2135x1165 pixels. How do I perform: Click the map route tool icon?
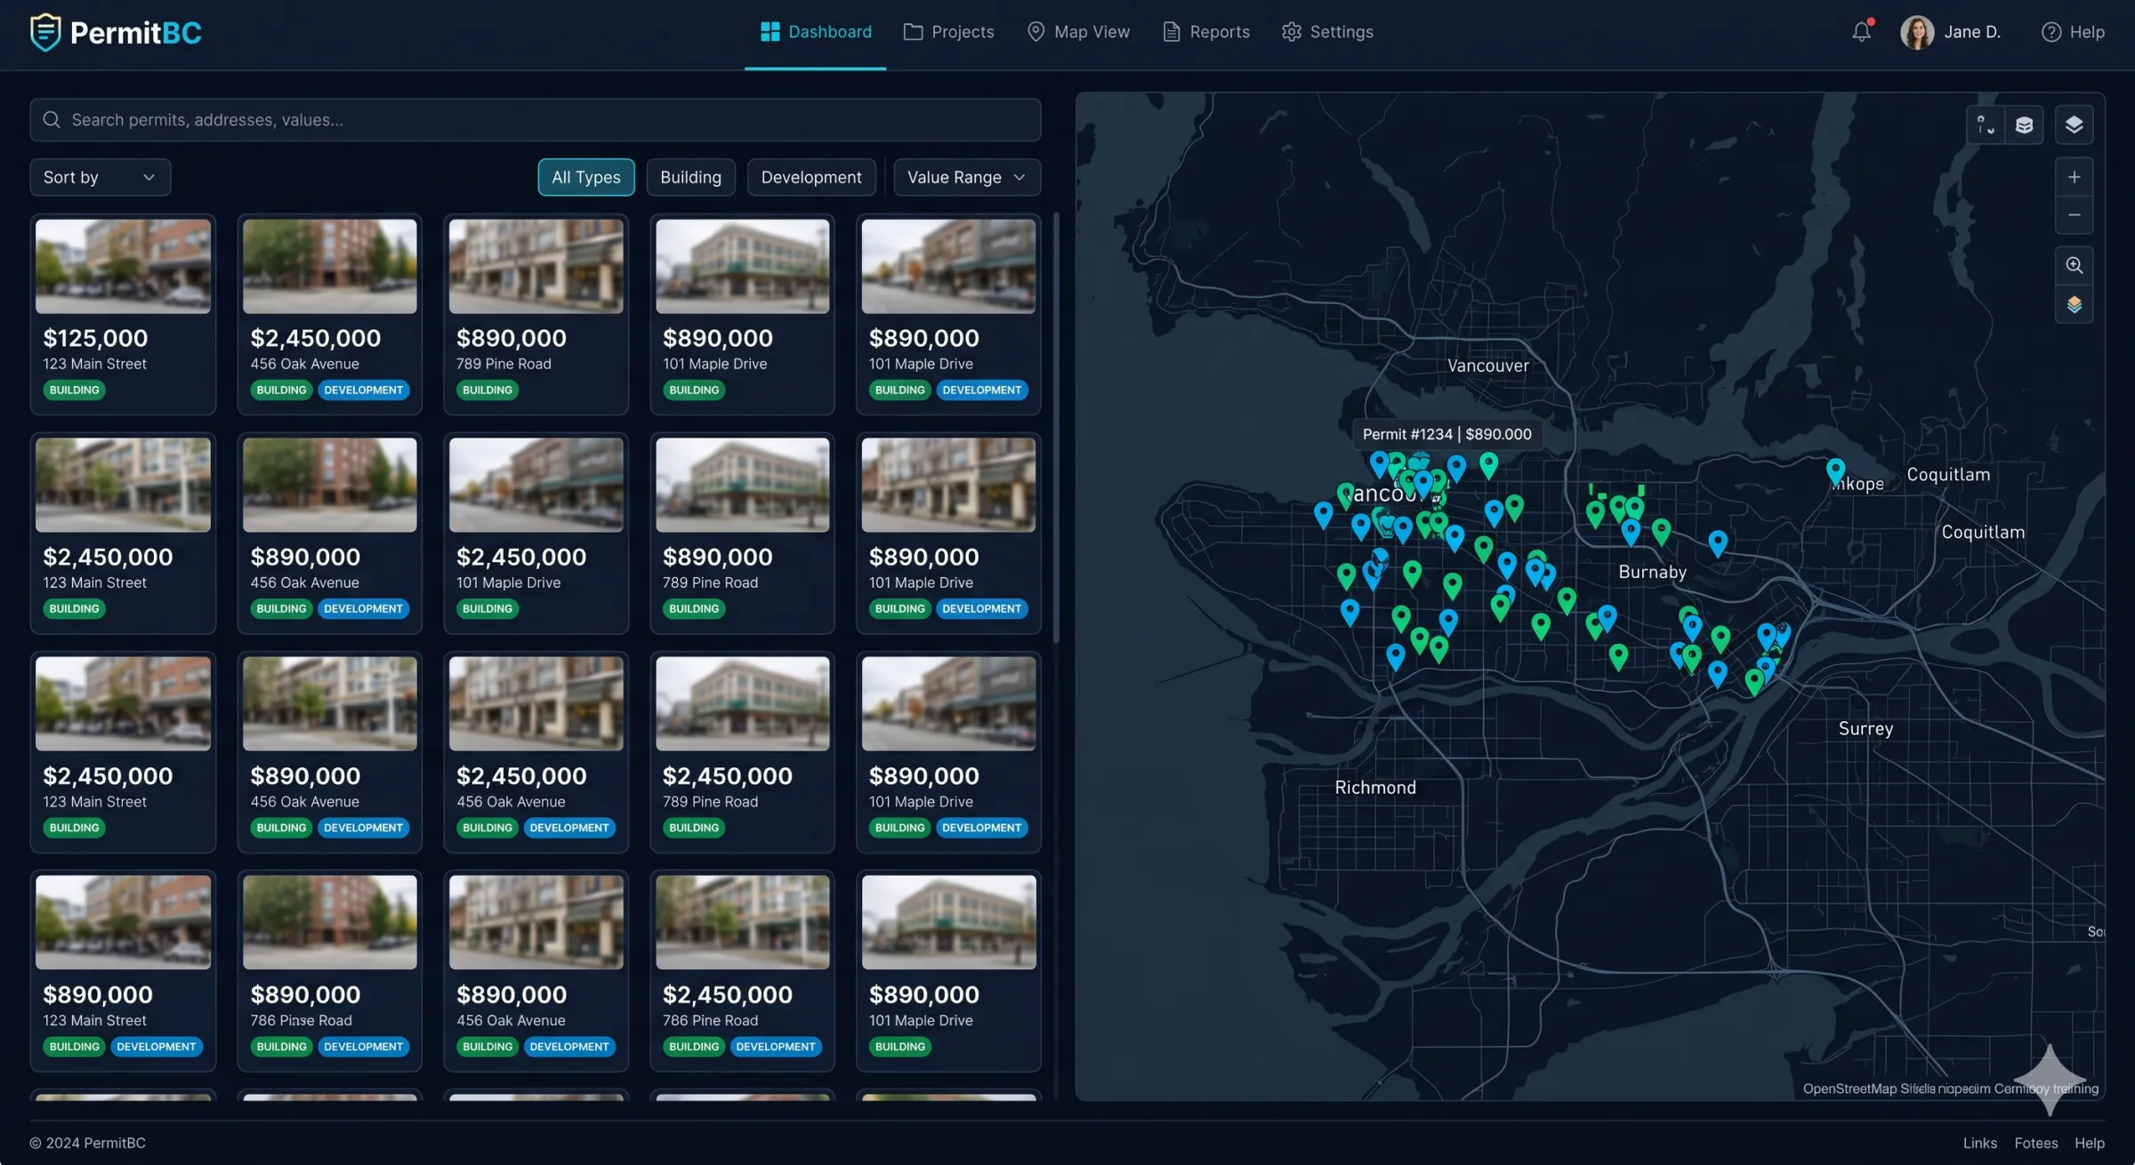(1986, 125)
